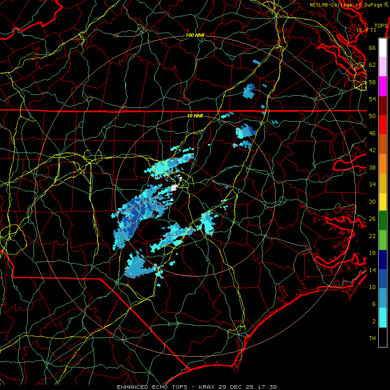Click the white swatch in the tops legend
Image resolution: width=390 pixels, height=390 pixels.
[x=383, y=48]
